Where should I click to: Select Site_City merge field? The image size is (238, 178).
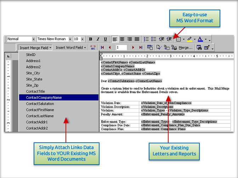pos(59,73)
